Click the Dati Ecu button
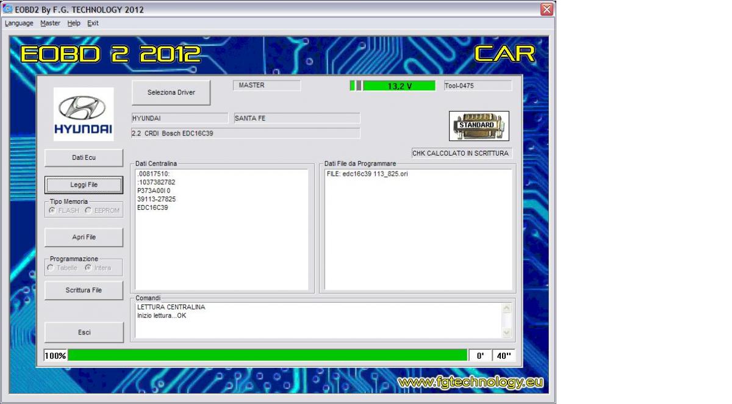 [84, 157]
